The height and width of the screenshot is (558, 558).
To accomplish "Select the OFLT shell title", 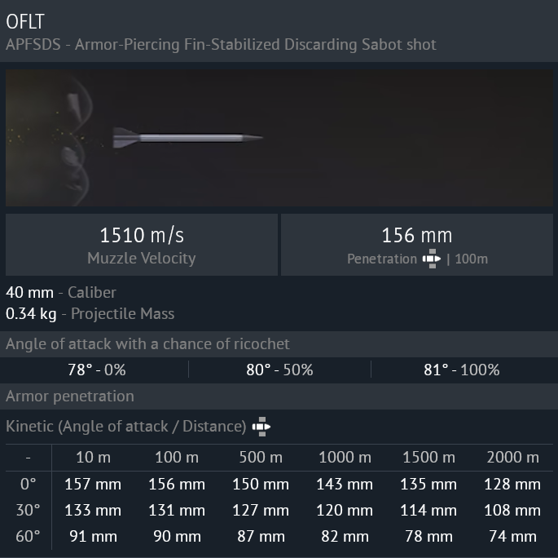I will (x=25, y=21).
